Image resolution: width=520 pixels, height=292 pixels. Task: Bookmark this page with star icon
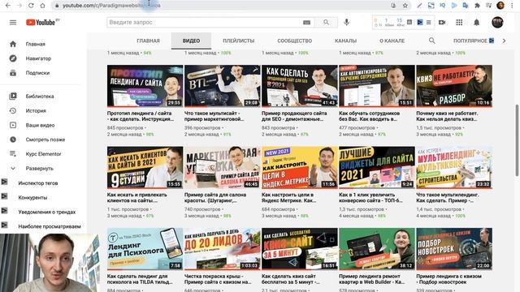405,6
